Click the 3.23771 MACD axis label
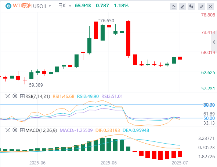The image size is (217, 167). (206, 138)
